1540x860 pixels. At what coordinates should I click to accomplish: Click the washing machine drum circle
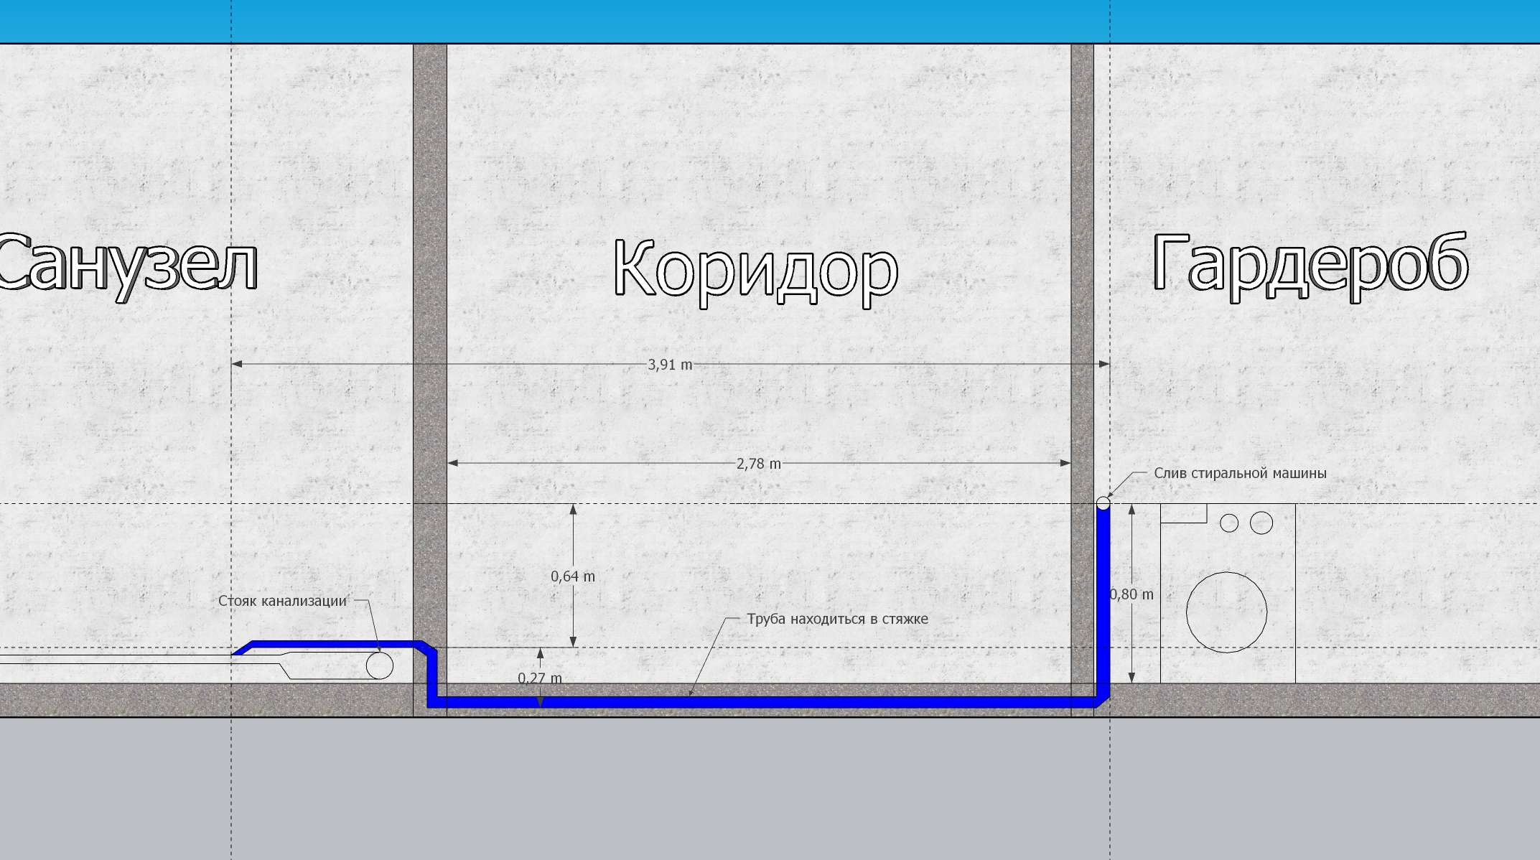(x=1226, y=612)
